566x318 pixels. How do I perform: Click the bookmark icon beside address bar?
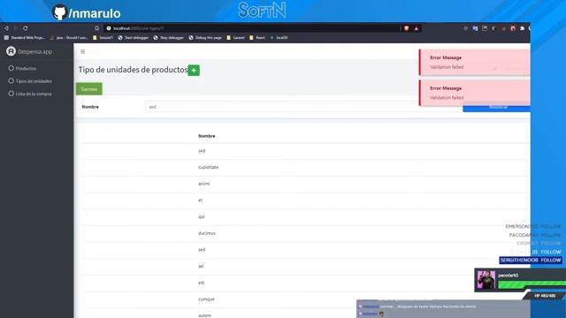pos(96,28)
